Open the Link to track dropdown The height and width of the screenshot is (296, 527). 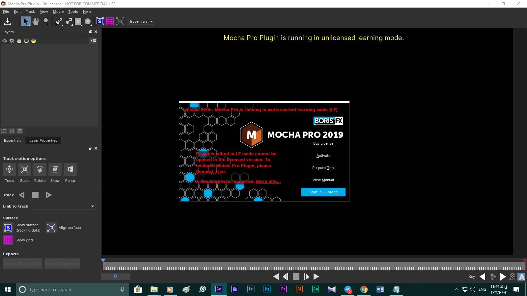click(63, 206)
